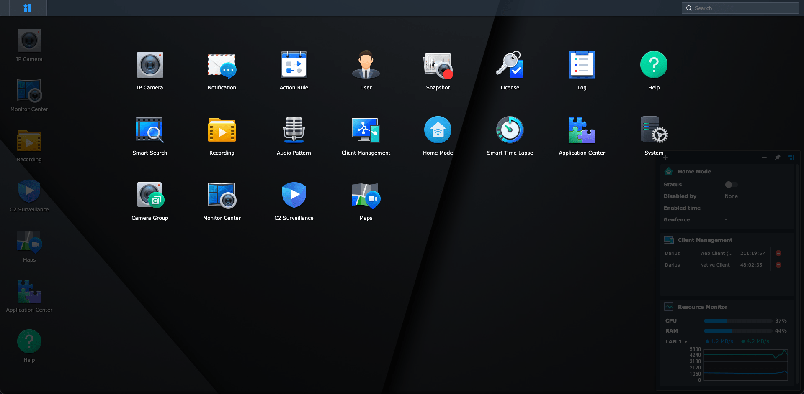Open the Snapshot app with alert badge

(438, 65)
